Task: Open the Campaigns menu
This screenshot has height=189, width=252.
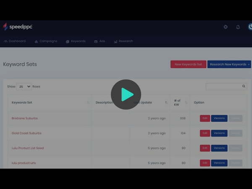Action: pos(46,41)
